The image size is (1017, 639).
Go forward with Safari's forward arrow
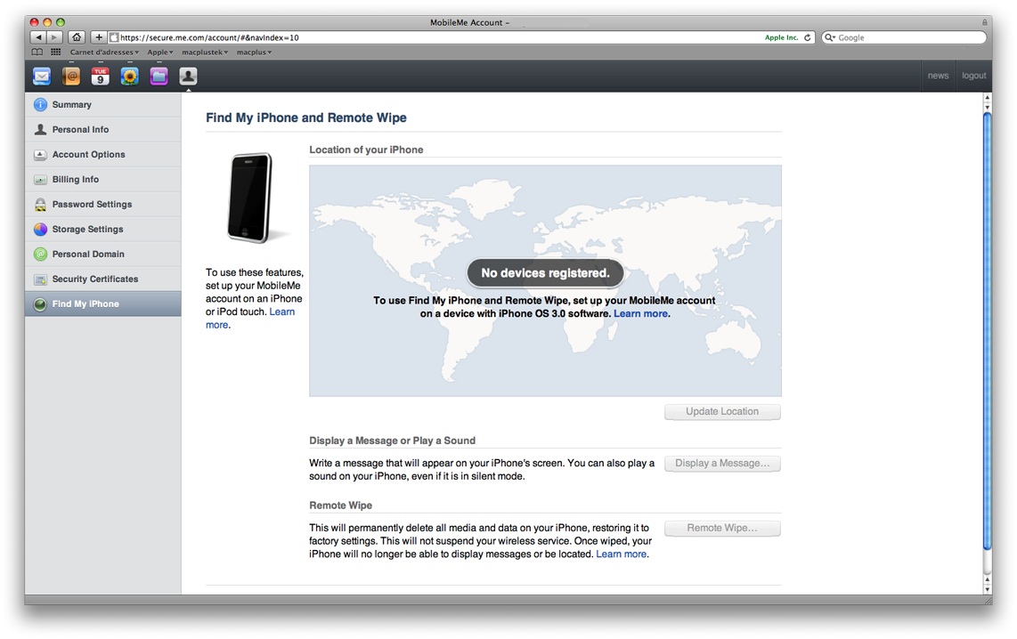[x=55, y=37]
